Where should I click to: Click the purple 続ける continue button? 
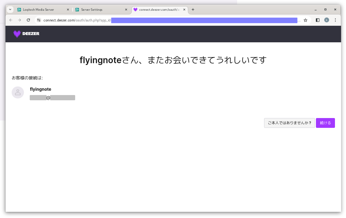(325, 123)
